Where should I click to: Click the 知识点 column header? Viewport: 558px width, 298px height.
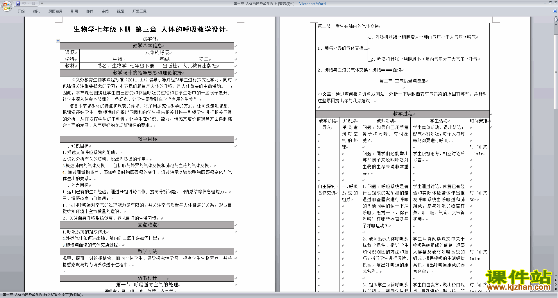click(350, 121)
